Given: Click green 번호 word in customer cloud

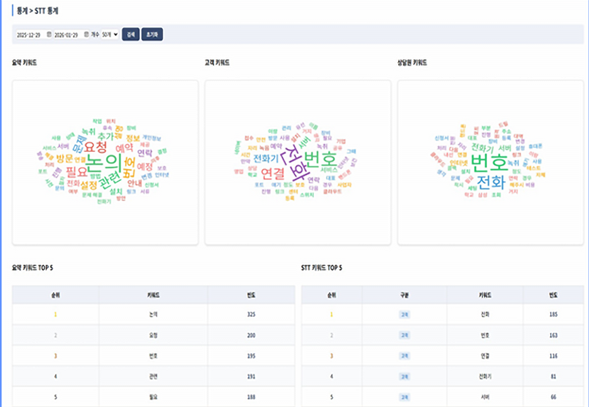Looking at the screenshot, I should (321, 160).
